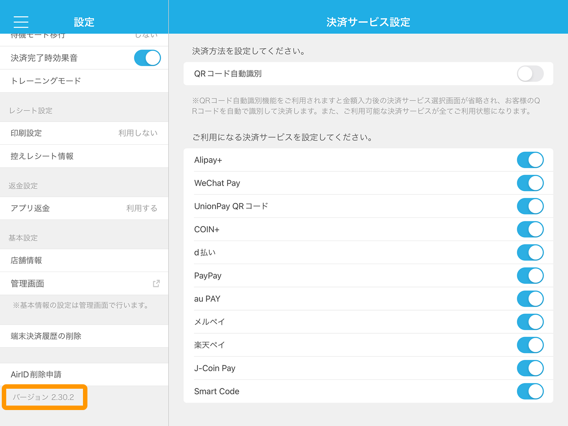Switch off the COIN+ toggle
568x426 pixels.
pos(530,229)
